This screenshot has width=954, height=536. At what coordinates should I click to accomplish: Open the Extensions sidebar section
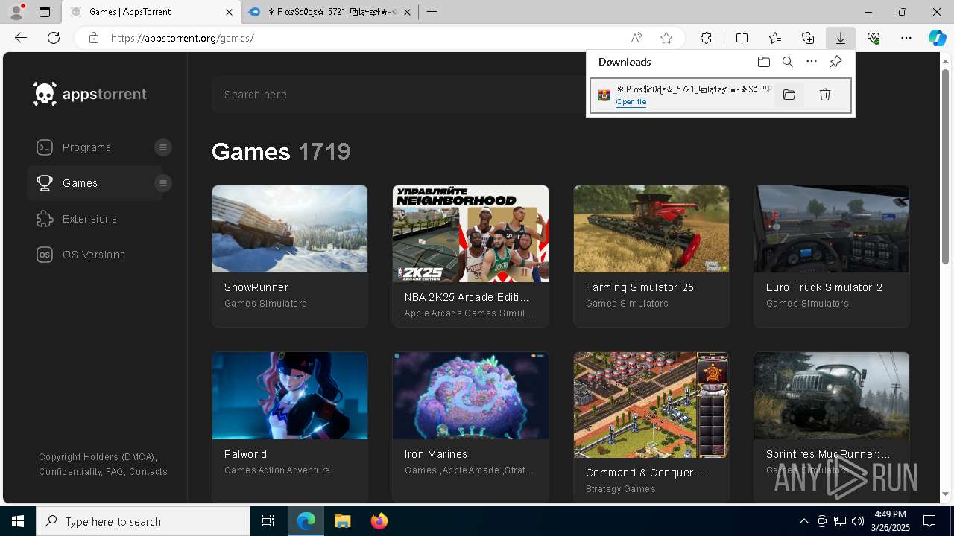pyautogui.click(x=89, y=219)
